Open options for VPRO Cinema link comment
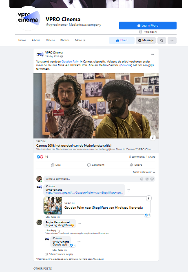 coord(129,190)
